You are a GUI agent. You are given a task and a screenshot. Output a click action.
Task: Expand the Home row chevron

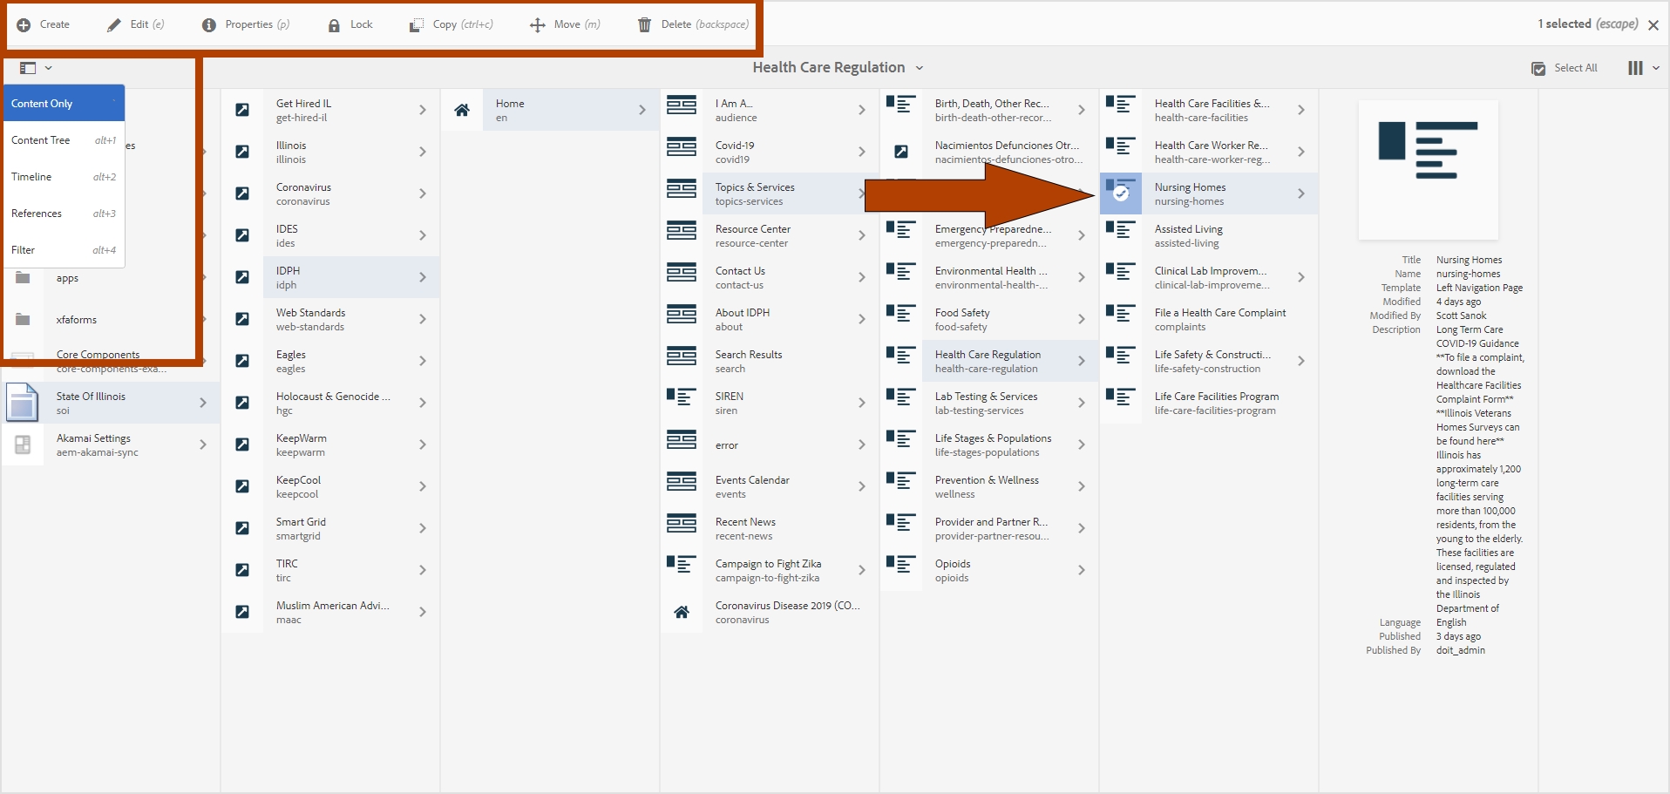[x=642, y=110]
